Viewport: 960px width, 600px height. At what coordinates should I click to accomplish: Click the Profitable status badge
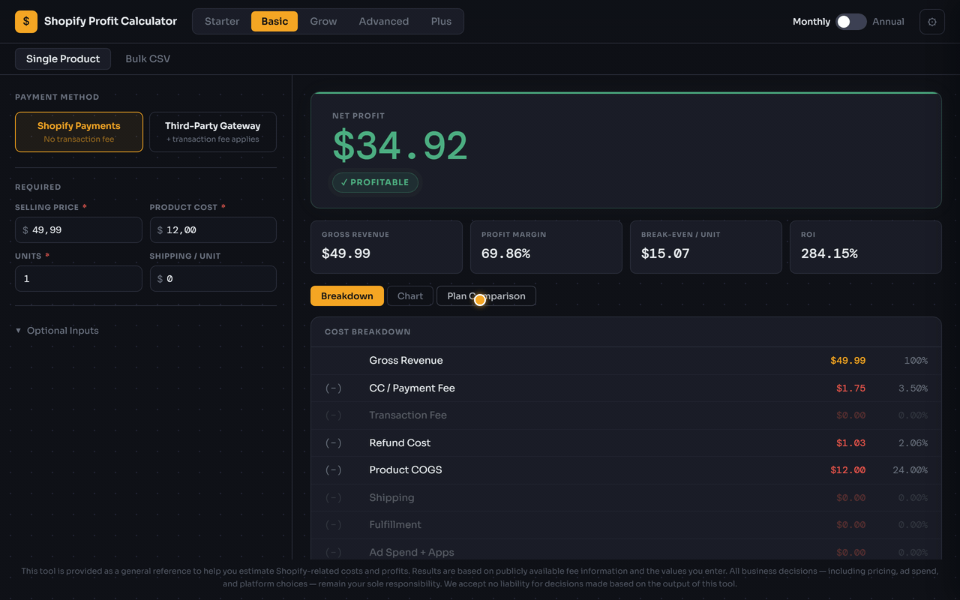pos(375,182)
